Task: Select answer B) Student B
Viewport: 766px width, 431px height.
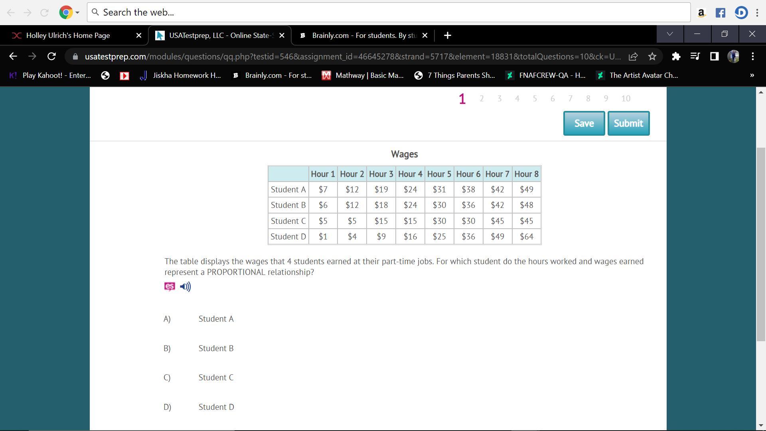Action: [x=216, y=348]
